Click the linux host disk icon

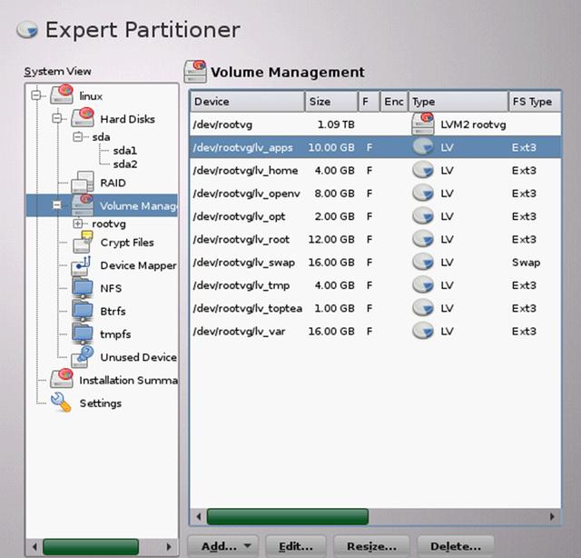point(62,95)
